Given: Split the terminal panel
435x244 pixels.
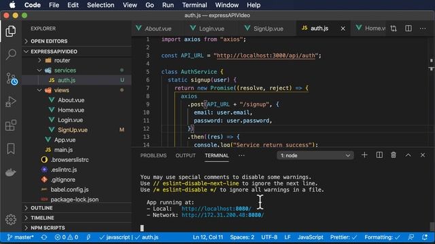Looking at the screenshot, I should pos(379,155).
